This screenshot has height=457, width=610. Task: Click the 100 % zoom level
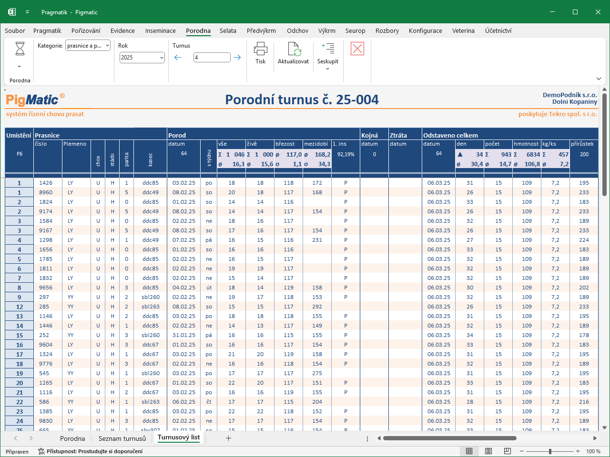pos(593,451)
